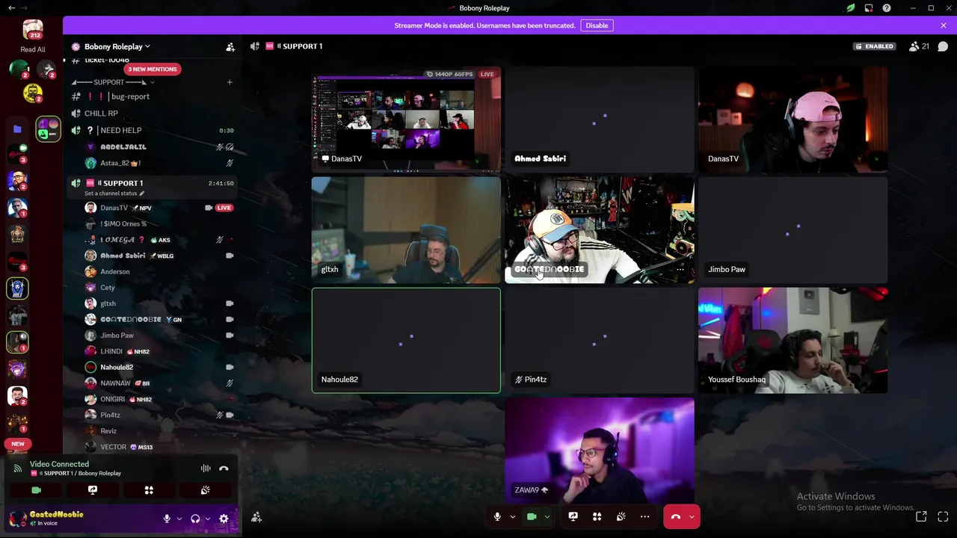This screenshot has width=957, height=538.
Task: Navigate back with the title bar arrow
Action: pyautogui.click(x=11, y=8)
